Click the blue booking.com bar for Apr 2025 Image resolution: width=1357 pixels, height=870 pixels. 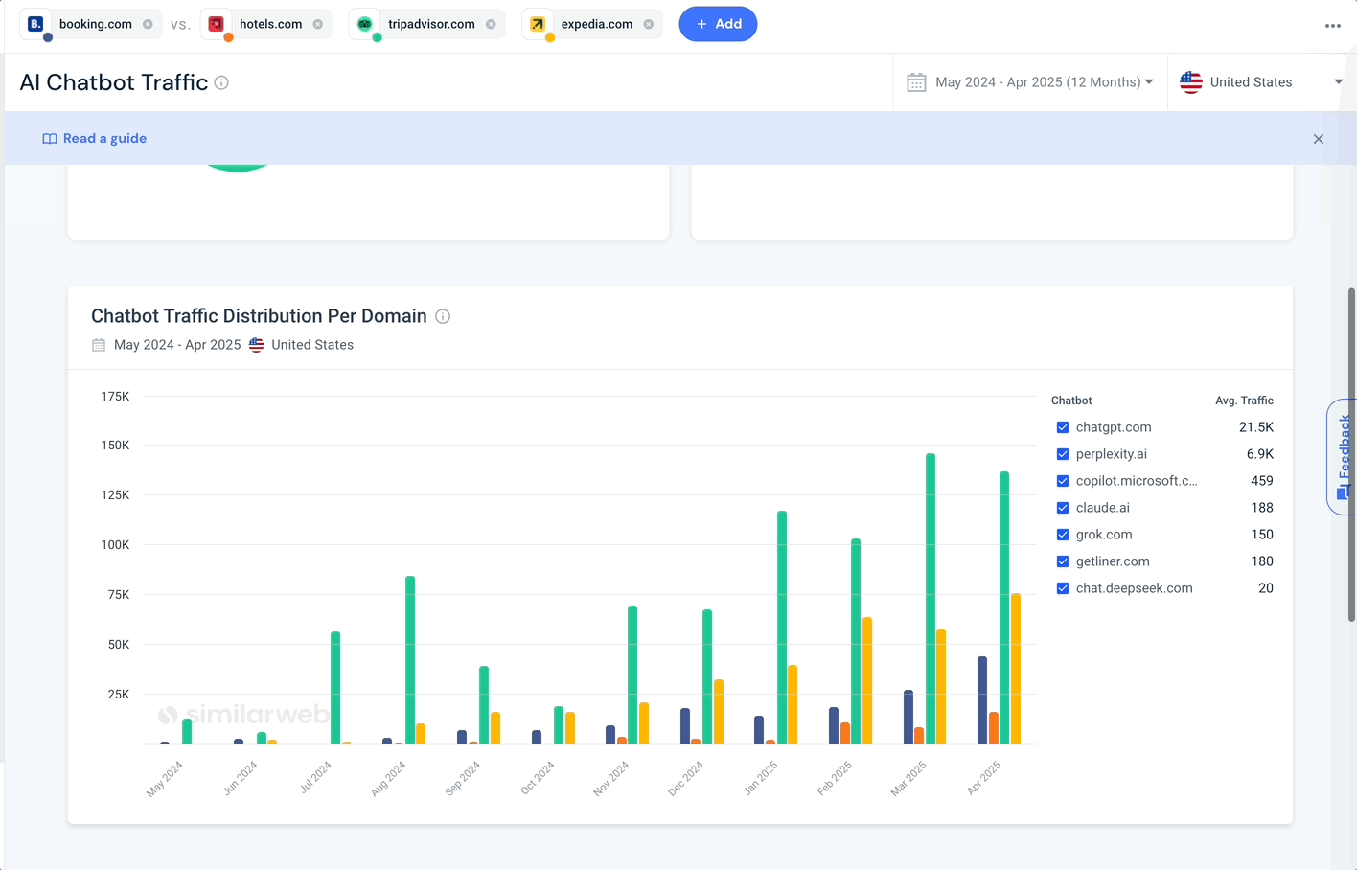pyautogui.click(x=982, y=700)
